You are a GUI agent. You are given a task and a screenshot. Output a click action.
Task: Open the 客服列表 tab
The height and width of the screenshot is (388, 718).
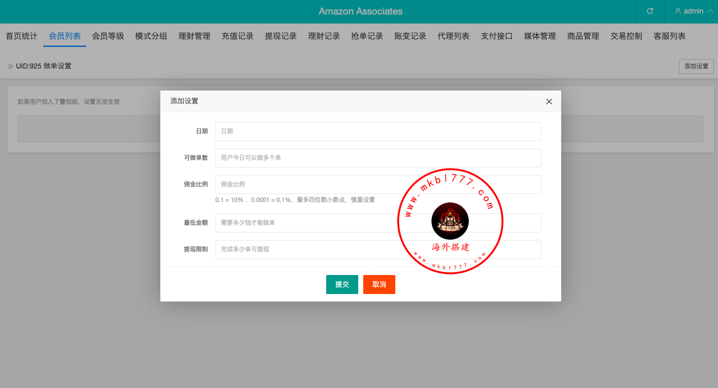[x=670, y=36]
